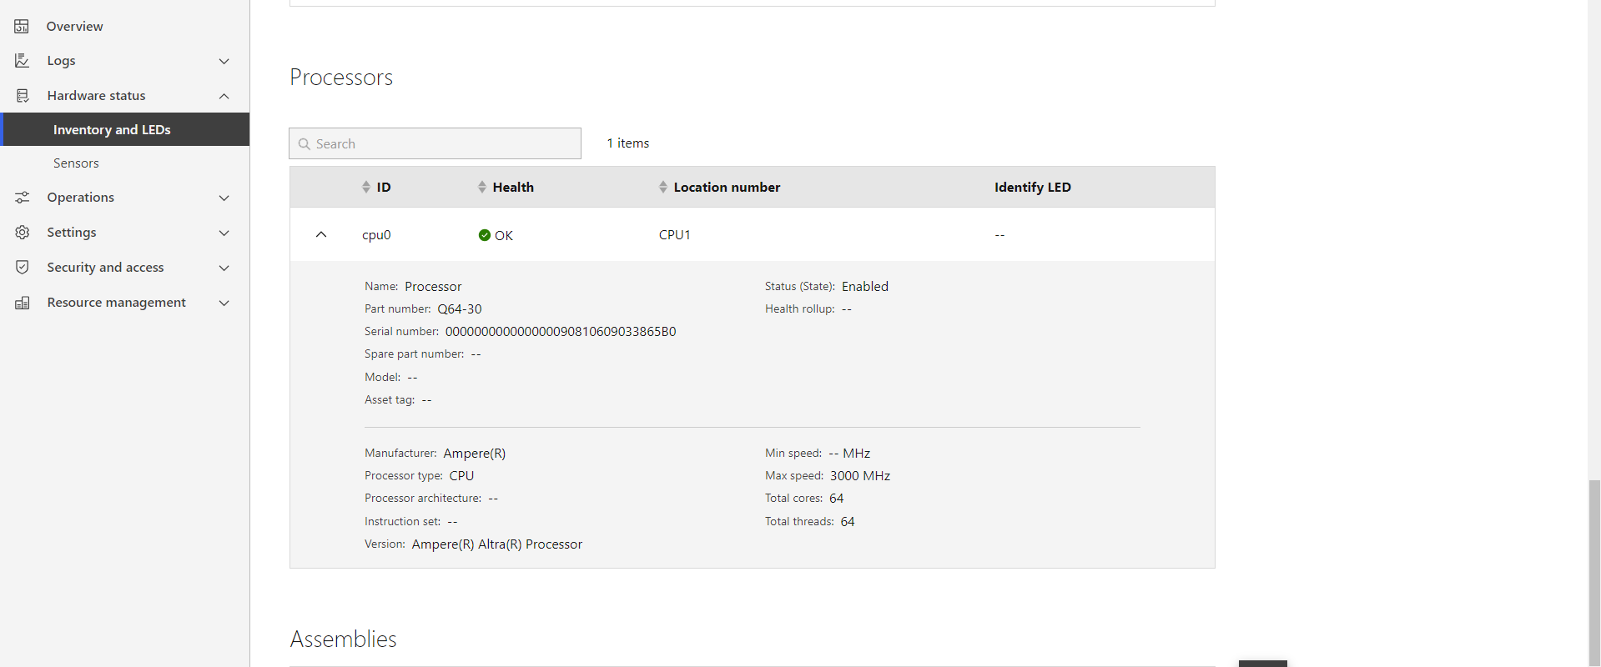Click the page vertical scrollbar thumb
The height and width of the screenshot is (667, 1601).
coord(1594,573)
